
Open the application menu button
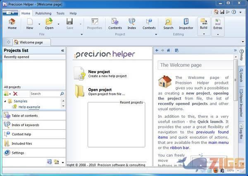[x=10, y=13]
